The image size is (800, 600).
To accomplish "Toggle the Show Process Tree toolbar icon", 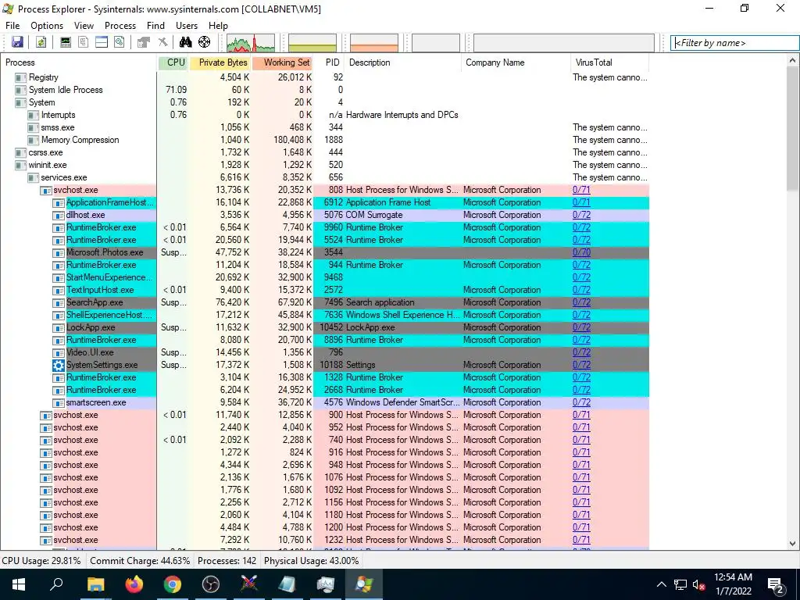I will click(x=83, y=42).
